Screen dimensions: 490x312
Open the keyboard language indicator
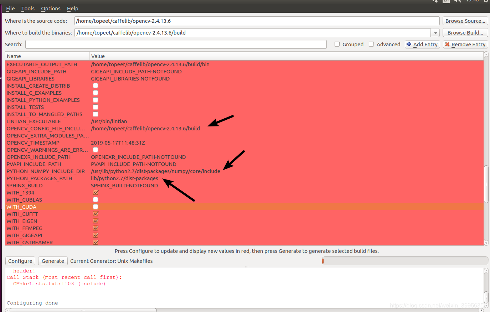[446, 1]
